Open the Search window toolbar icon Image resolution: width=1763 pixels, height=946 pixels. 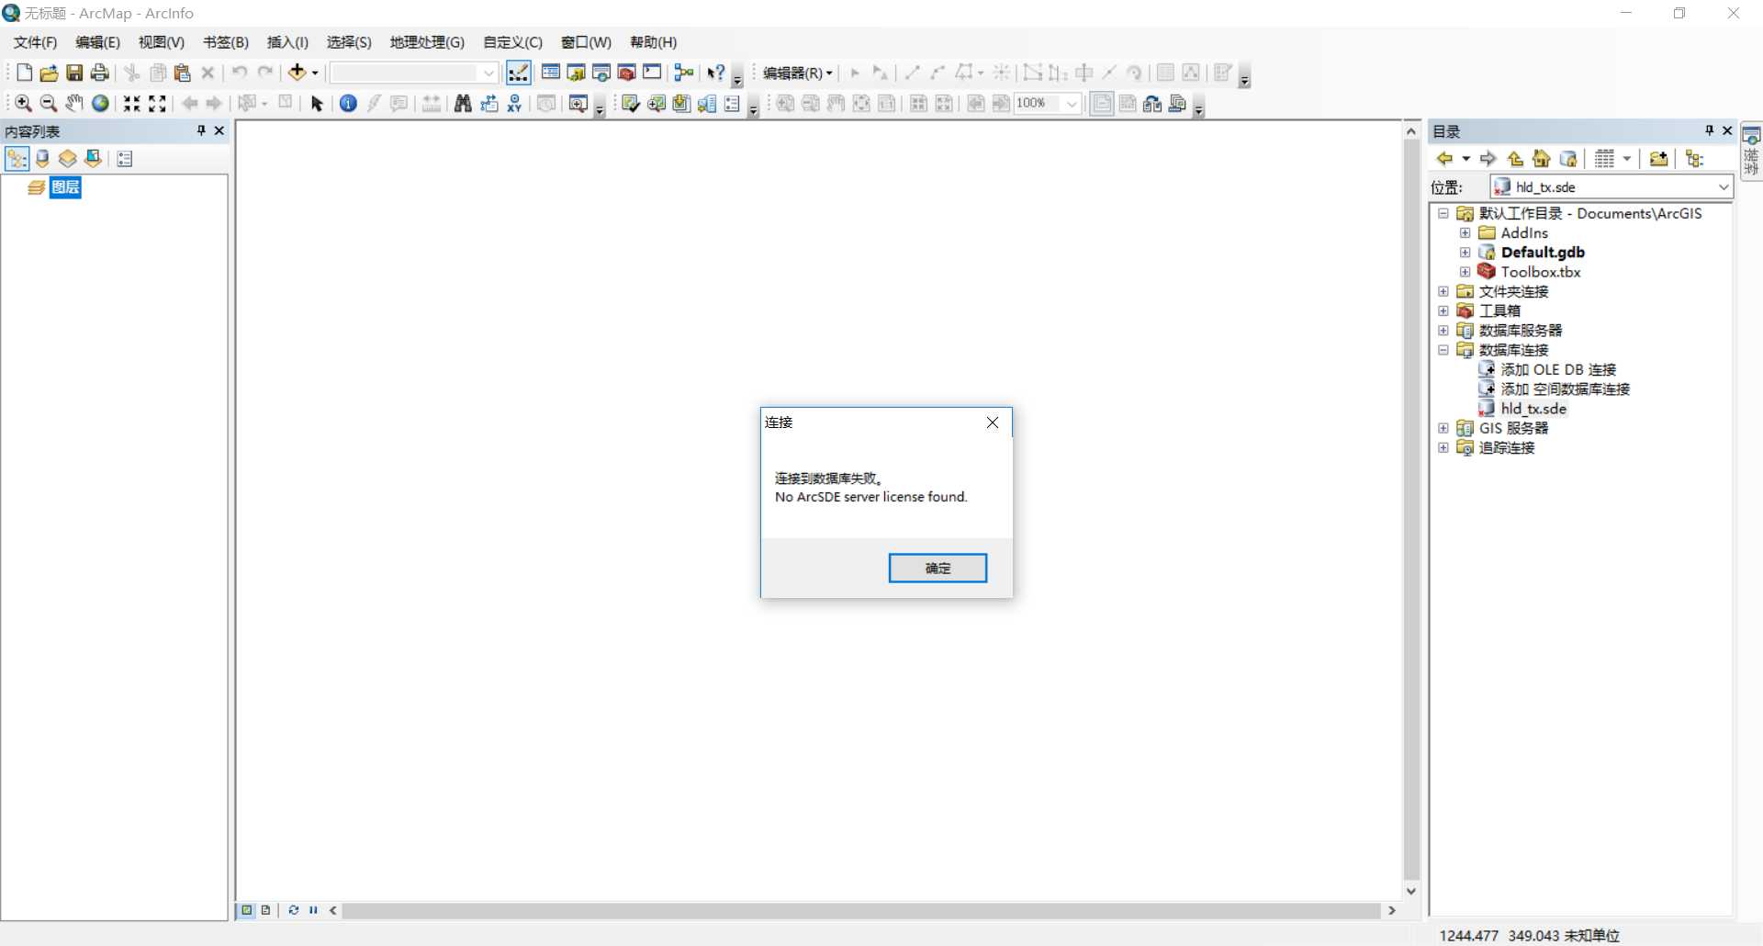(x=601, y=73)
